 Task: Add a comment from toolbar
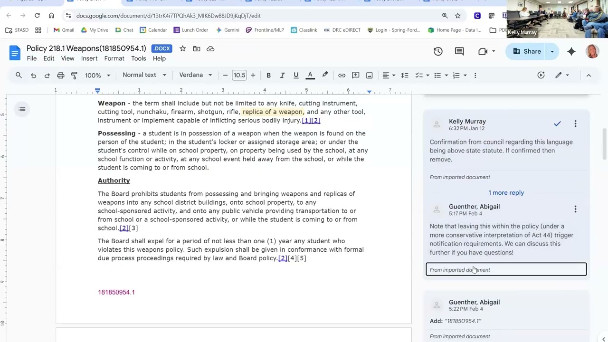pos(355,75)
